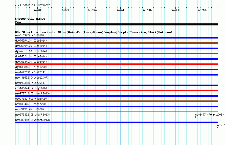Select the blue bar under nsv1023681
The width and height of the screenshot is (225, 145).
[116, 85]
